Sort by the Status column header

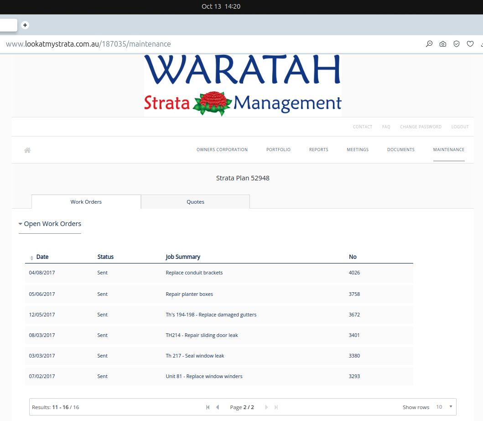tap(105, 257)
